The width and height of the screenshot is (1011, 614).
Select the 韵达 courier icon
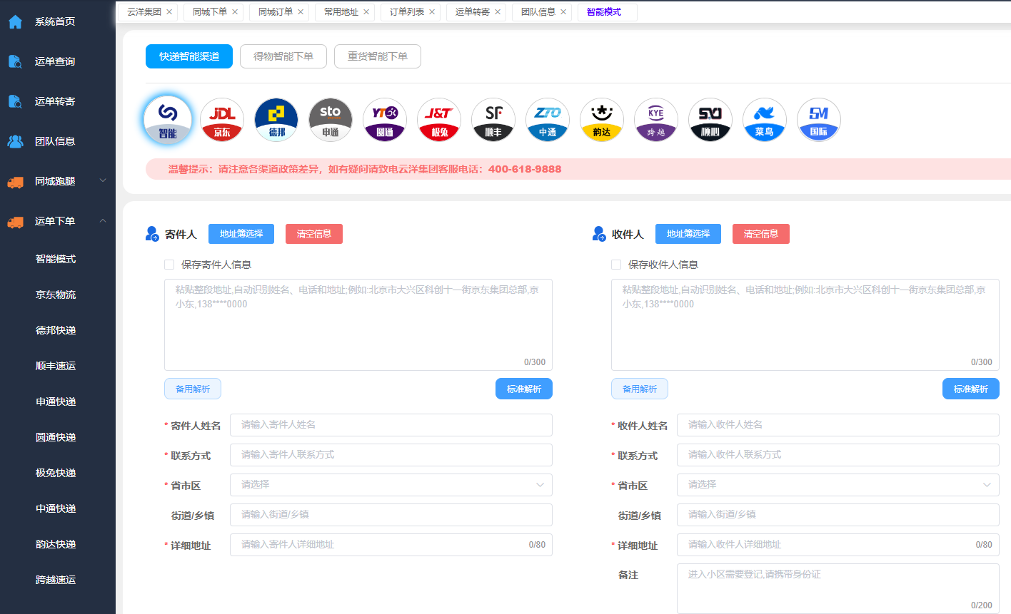click(x=602, y=120)
